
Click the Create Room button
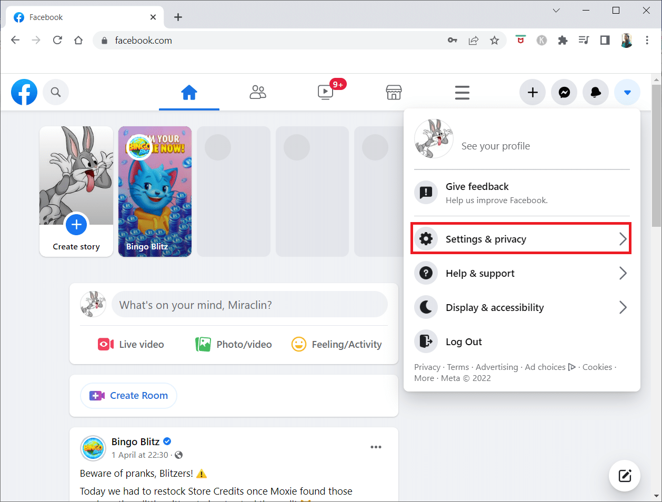(128, 396)
